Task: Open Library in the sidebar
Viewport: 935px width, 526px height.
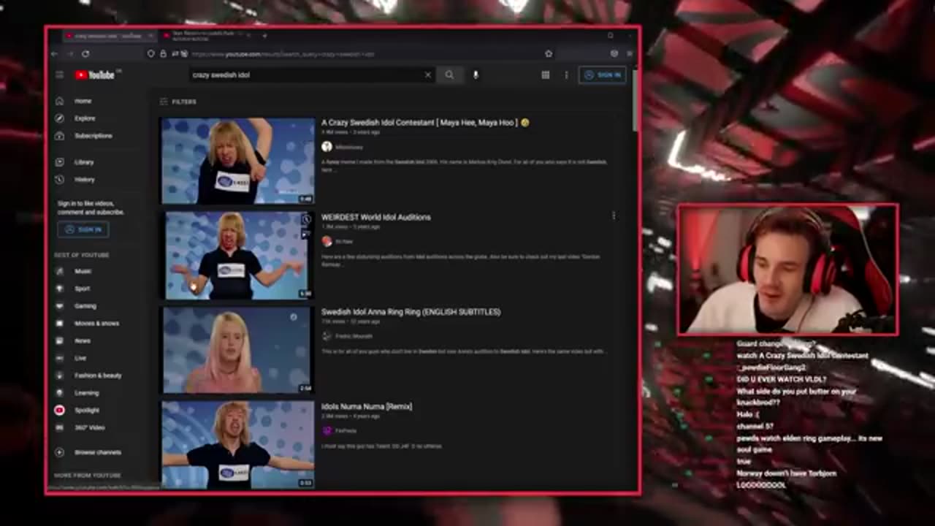Action: coord(83,162)
